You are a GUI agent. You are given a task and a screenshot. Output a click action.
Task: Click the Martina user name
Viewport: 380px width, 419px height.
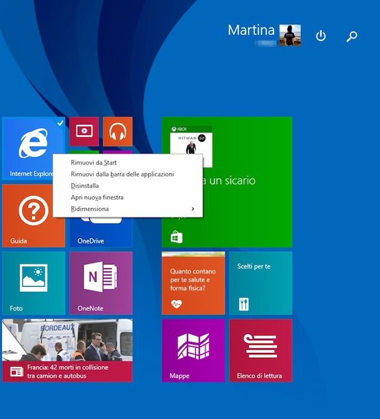[x=251, y=30]
